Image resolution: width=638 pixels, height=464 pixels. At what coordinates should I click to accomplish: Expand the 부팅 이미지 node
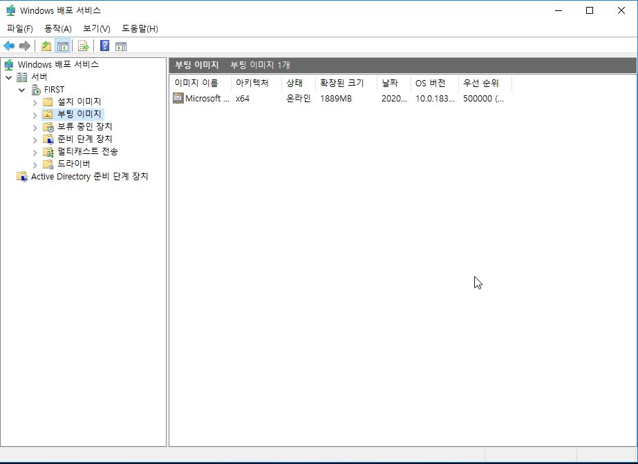click(35, 115)
